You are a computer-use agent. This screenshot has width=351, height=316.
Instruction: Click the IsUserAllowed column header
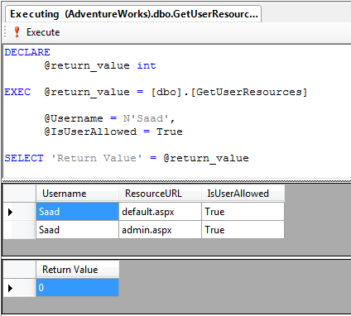[x=243, y=194]
